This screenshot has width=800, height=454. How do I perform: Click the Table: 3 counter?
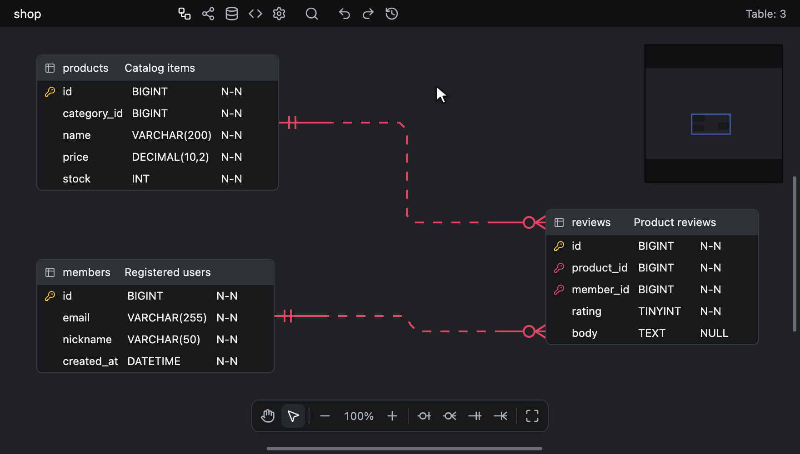coord(766,14)
